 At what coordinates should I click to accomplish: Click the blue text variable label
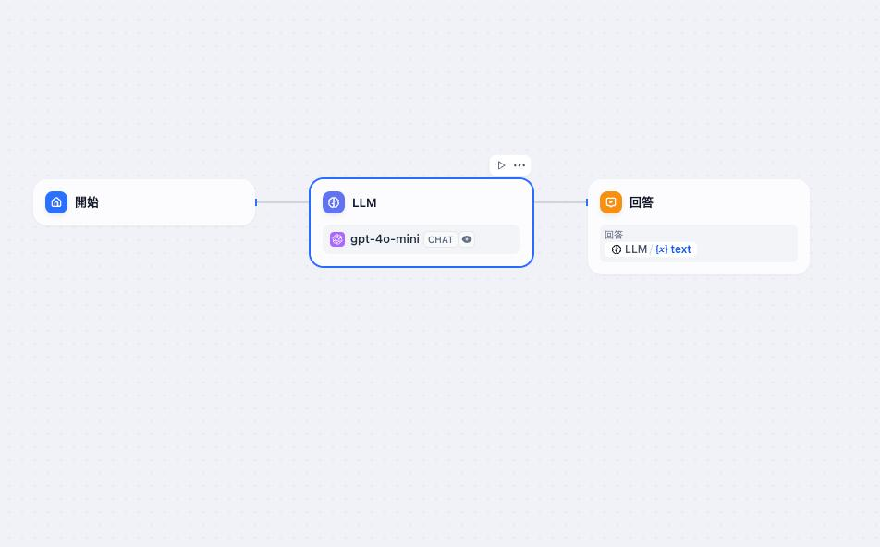tap(680, 249)
